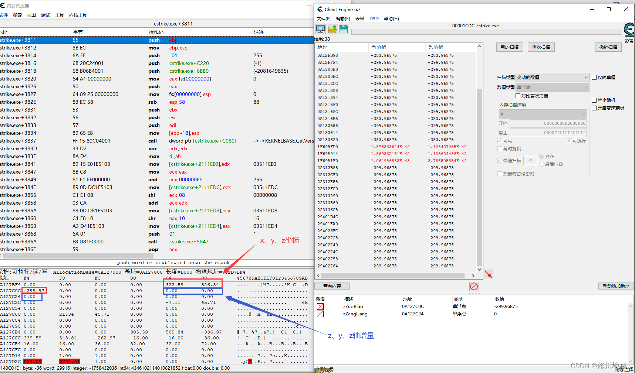Open 调试 menu in memory browser
Image resolution: width=635 pixels, height=373 pixels.
45,15
